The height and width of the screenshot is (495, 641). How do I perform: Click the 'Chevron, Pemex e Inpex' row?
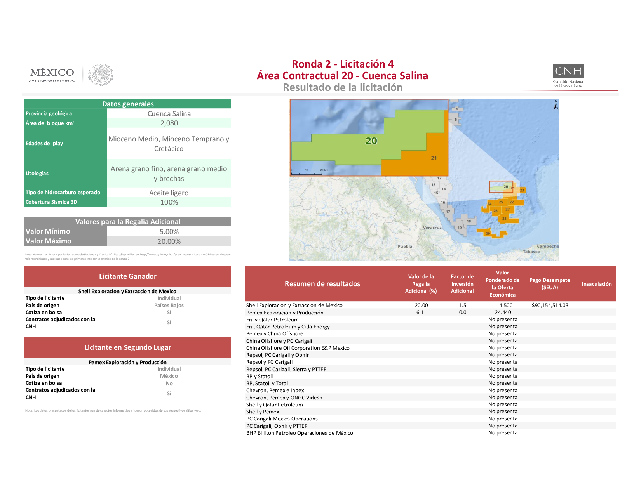pyautogui.click(x=430, y=390)
